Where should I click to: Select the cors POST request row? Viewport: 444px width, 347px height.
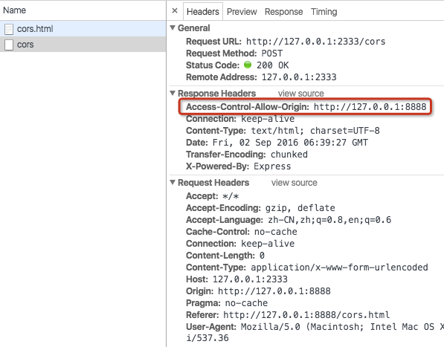point(83,45)
